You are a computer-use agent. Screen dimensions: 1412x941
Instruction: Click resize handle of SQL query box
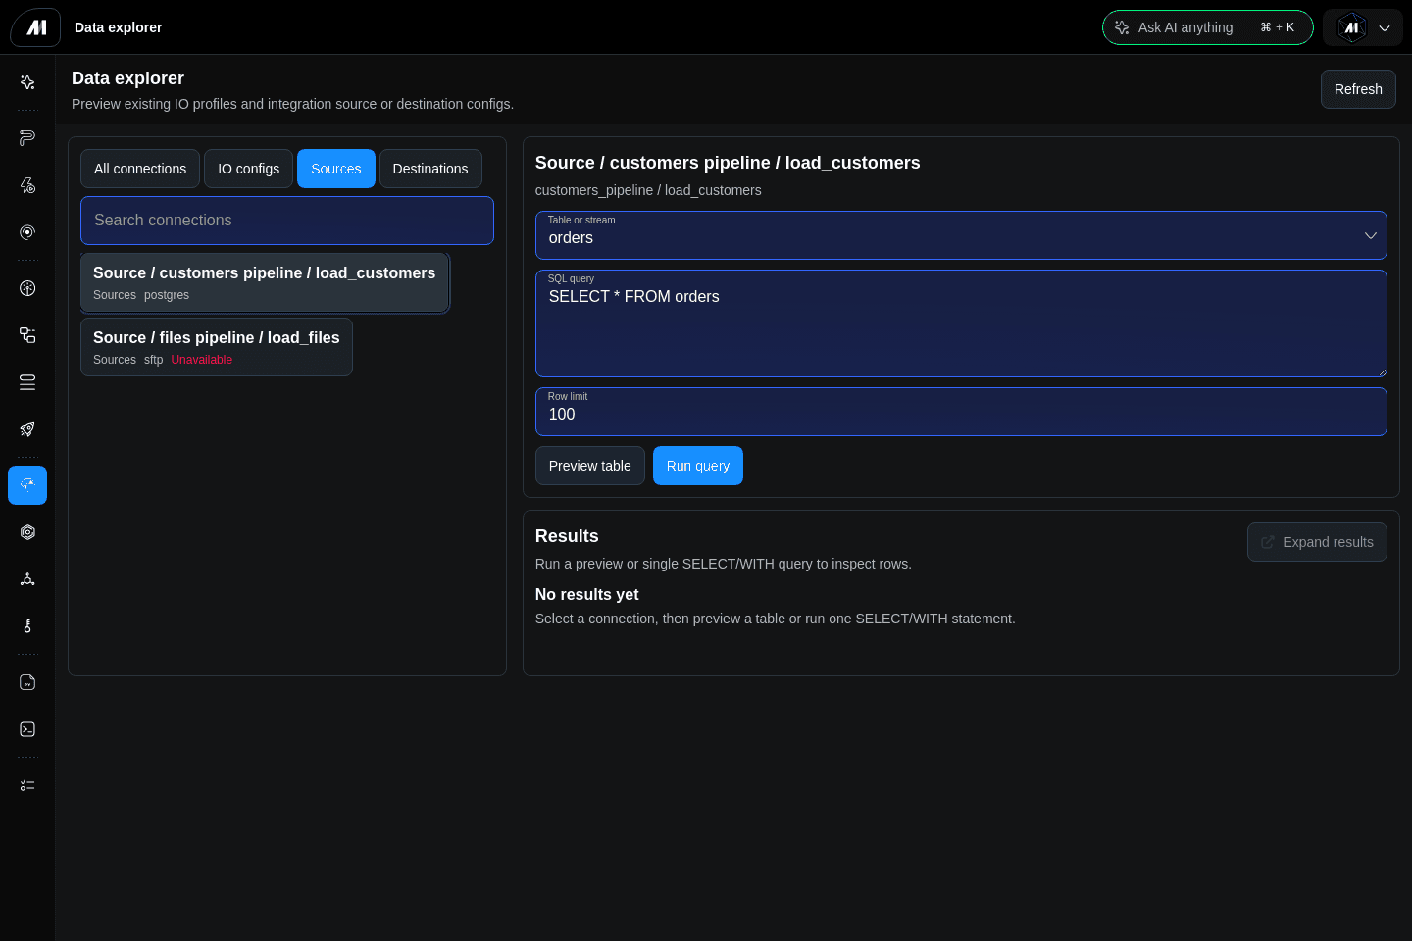click(x=1382, y=371)
